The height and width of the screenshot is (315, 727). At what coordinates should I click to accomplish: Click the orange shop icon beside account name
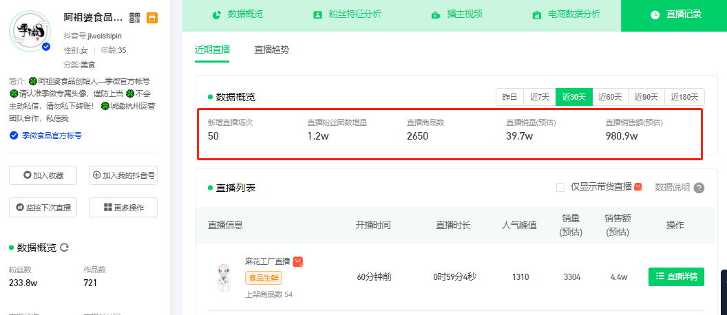[152, 18]
